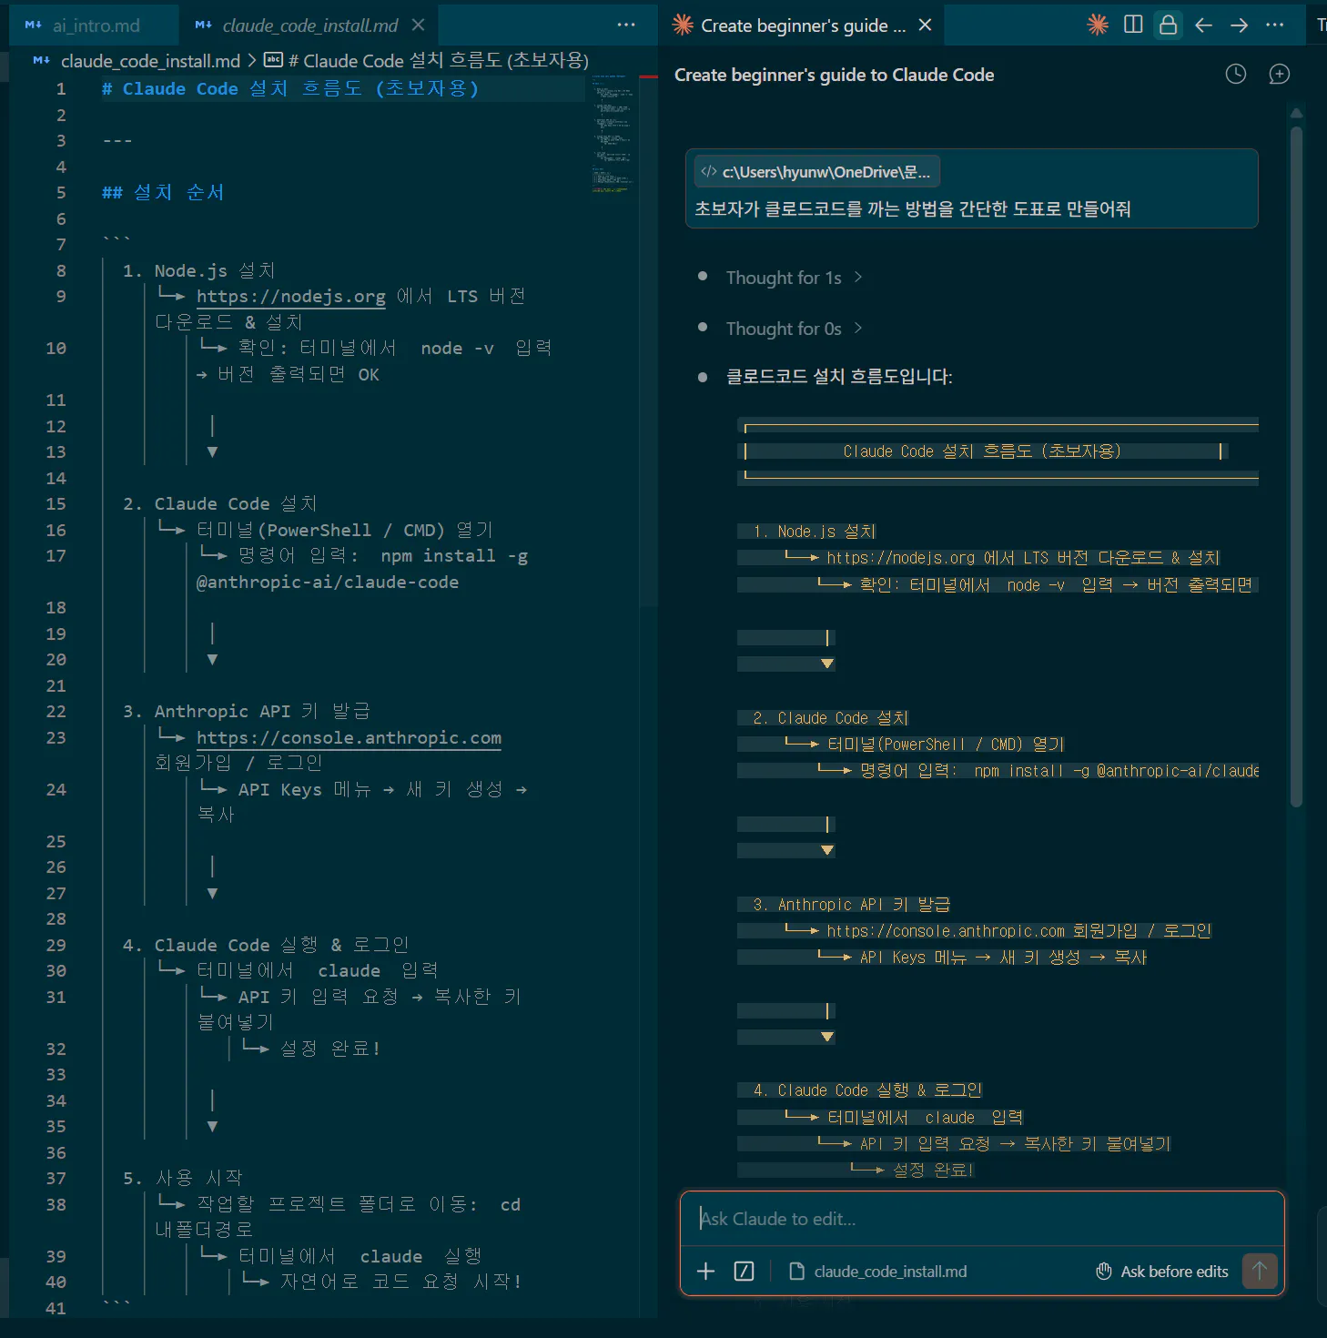Image resolution: width=1327 pixels, height=1338 pixels.
Task: Open chat history clock icon
Action: click(x=1235, y=75)
